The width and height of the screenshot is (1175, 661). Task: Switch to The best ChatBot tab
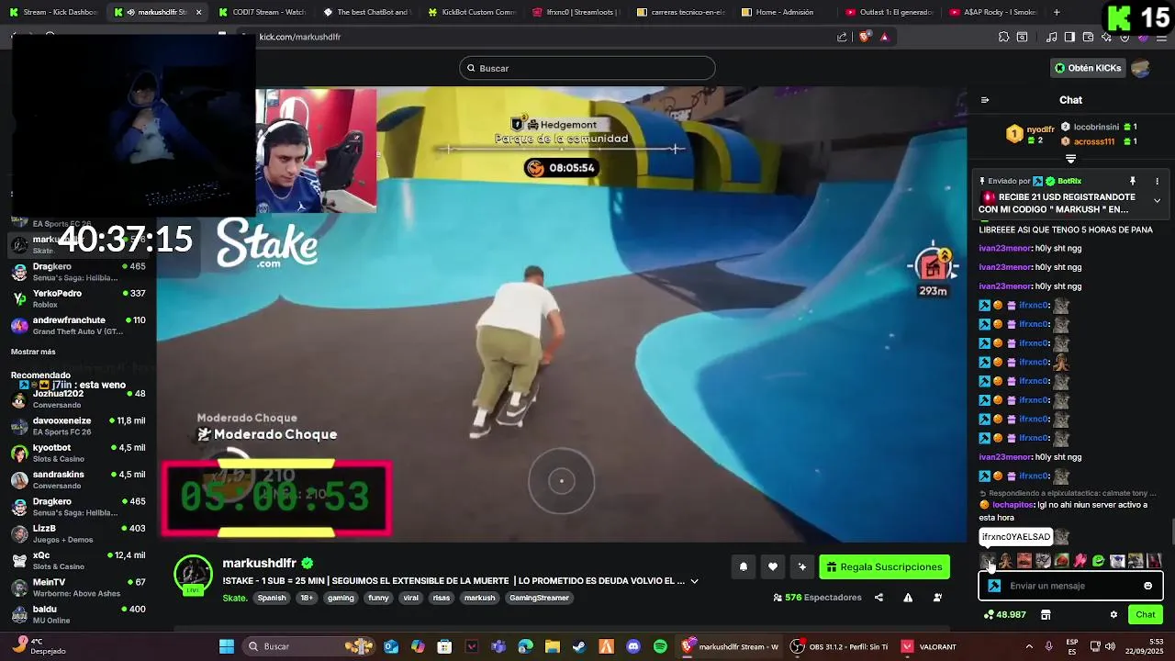[x=367, y=12]
